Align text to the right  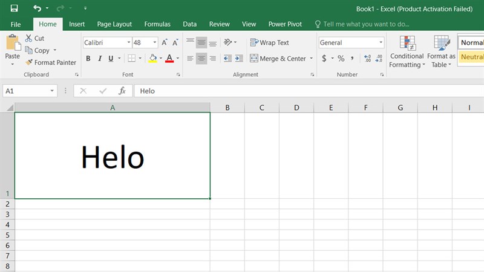(213, 58)
